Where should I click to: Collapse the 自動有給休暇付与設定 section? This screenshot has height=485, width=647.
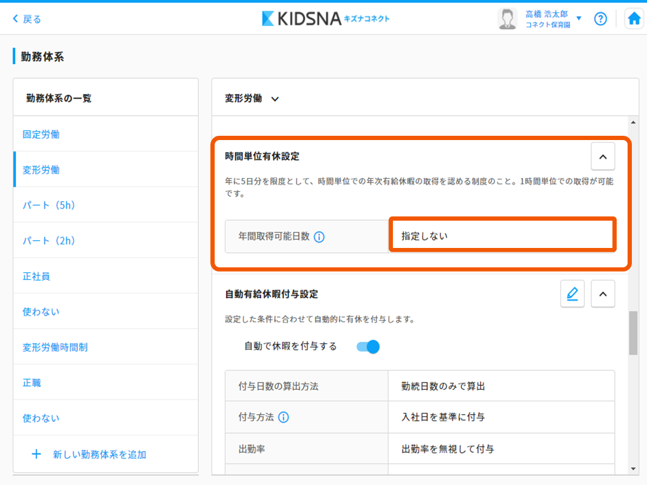point(603,294)
